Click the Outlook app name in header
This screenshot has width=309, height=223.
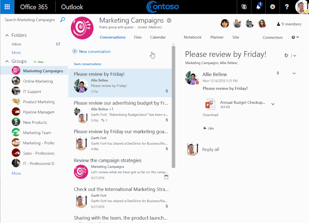point(72,7)
